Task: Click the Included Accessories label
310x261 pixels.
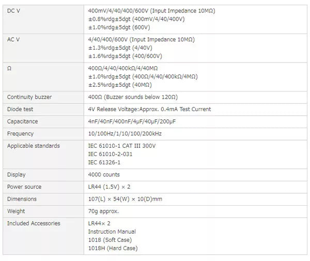Action: [x=34, y=223]
